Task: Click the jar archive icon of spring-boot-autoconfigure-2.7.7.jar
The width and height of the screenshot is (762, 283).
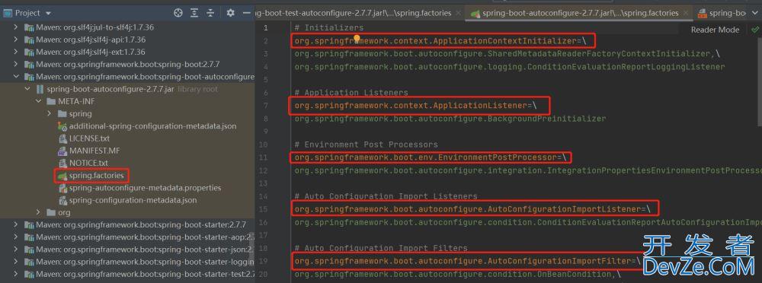Action: [40, 89]
